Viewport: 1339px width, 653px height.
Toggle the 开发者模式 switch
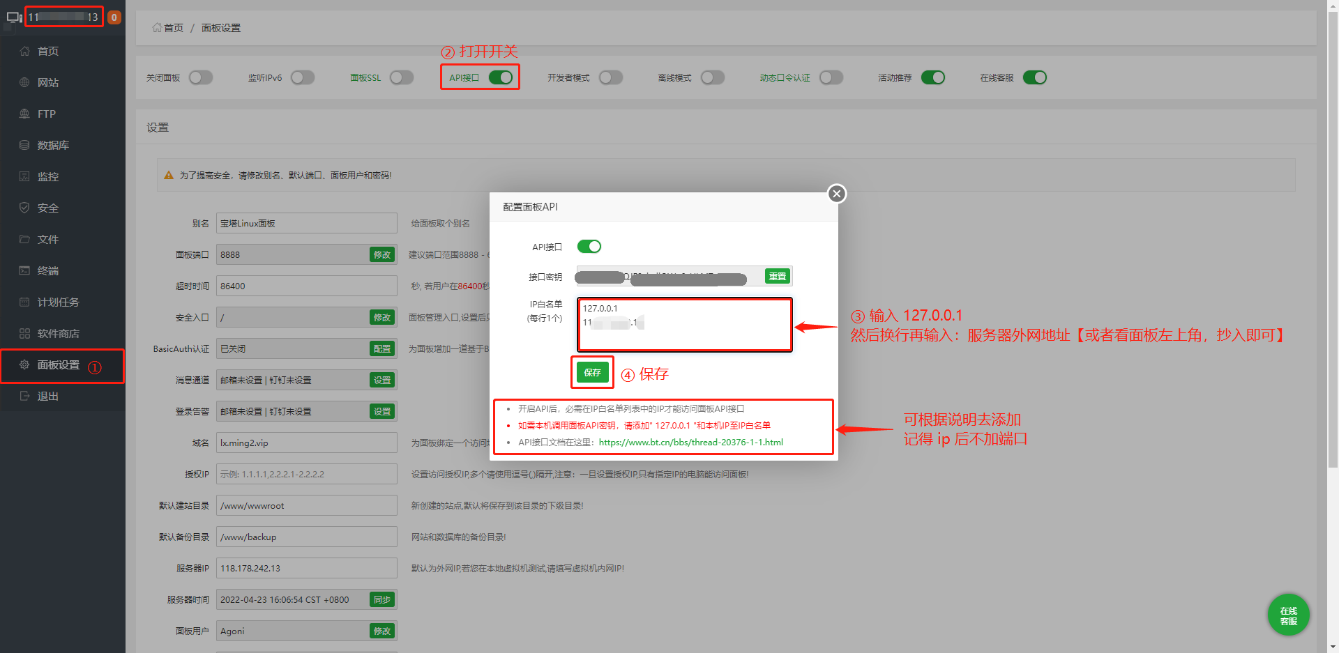(x=611, y=77)
